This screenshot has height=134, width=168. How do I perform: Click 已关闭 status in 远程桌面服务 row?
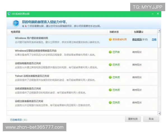[116, 90]
